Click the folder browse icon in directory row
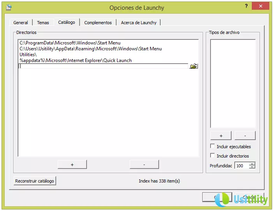Viewport: 274px width, 211px height. 193,66
